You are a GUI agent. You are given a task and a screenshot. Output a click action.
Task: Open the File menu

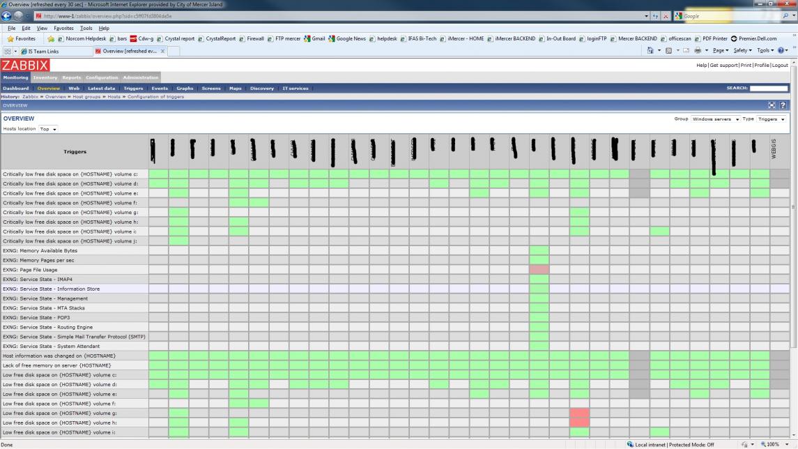[x=11, y=29]
